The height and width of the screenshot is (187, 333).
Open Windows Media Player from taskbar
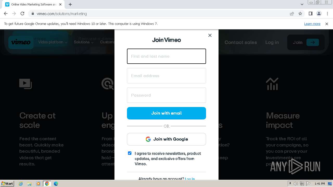tap(38, 184)
